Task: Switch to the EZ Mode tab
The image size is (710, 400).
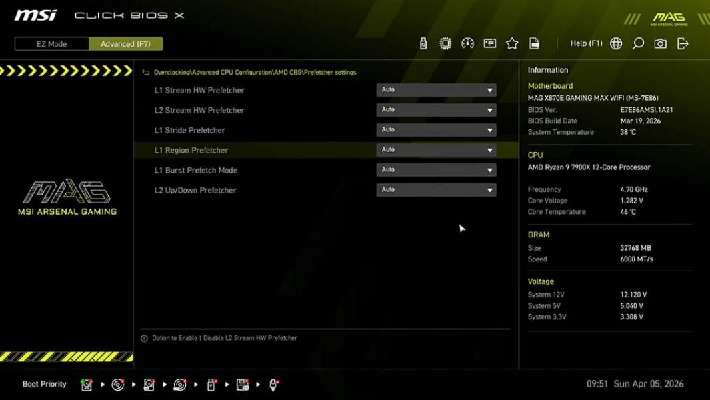Action: pyautogui.click(x=50, y=43)
